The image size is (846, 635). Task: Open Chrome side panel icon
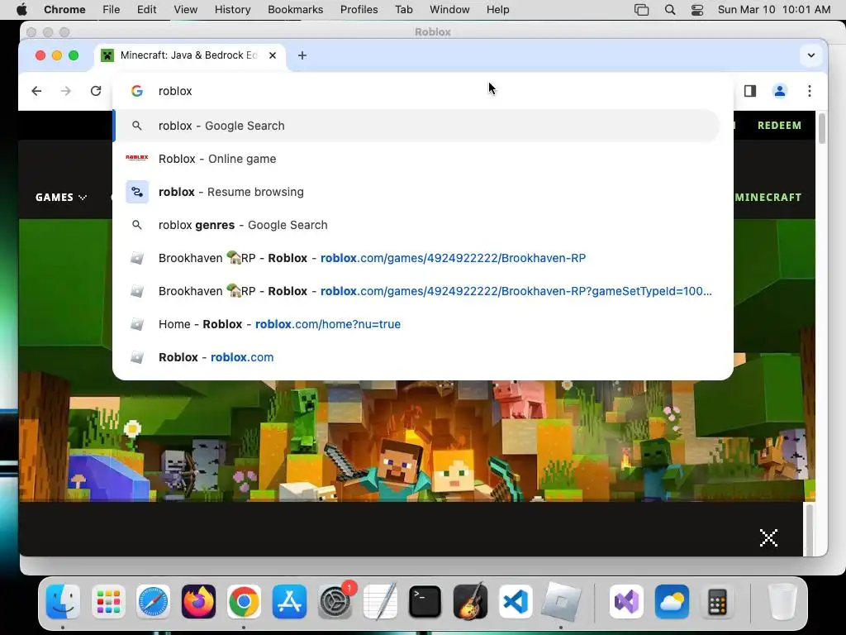click(x=750, y=91)
